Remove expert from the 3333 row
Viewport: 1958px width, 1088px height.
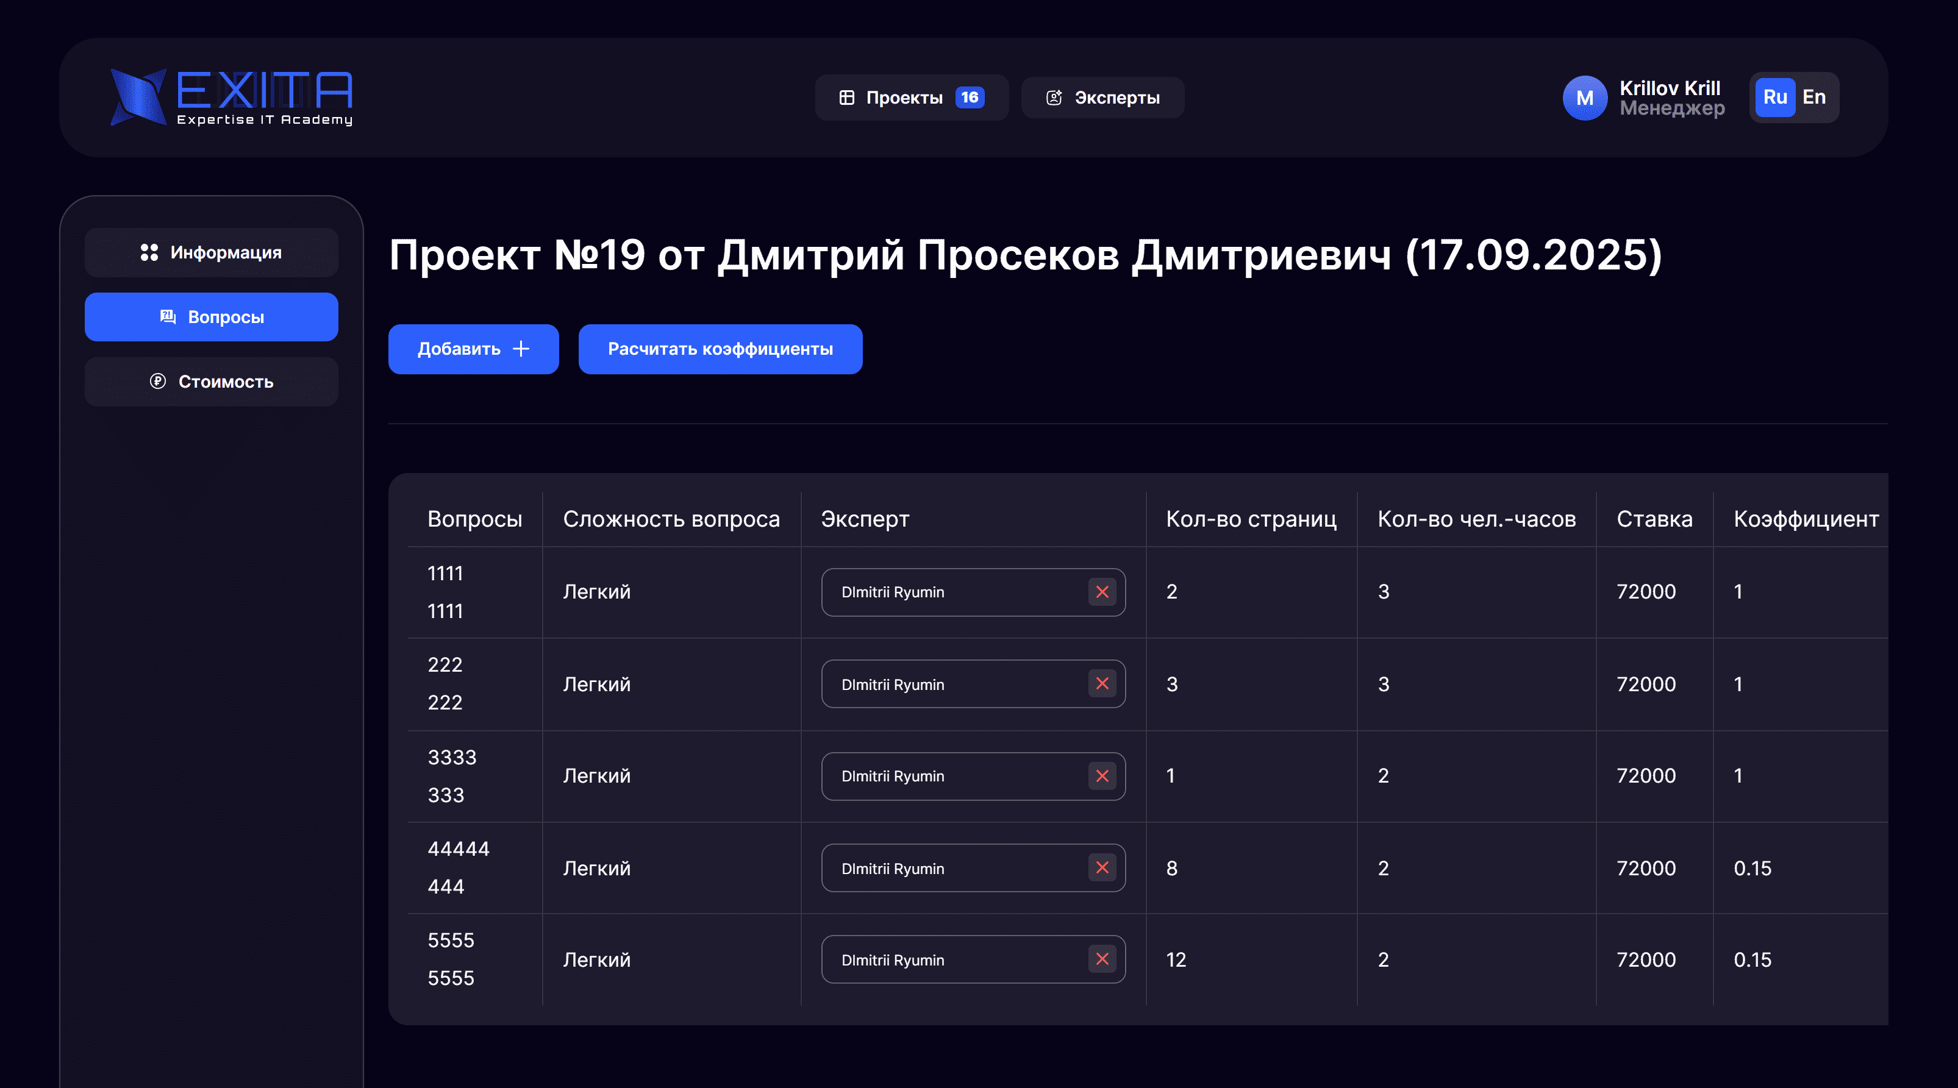[1101, 776]
